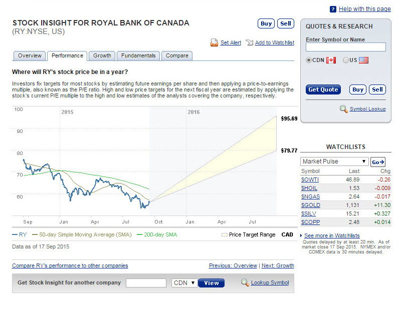The image size is (400, 323).
Task: Click the Symbol Lookup magnifier icon
Action: (x=344, y=109)
